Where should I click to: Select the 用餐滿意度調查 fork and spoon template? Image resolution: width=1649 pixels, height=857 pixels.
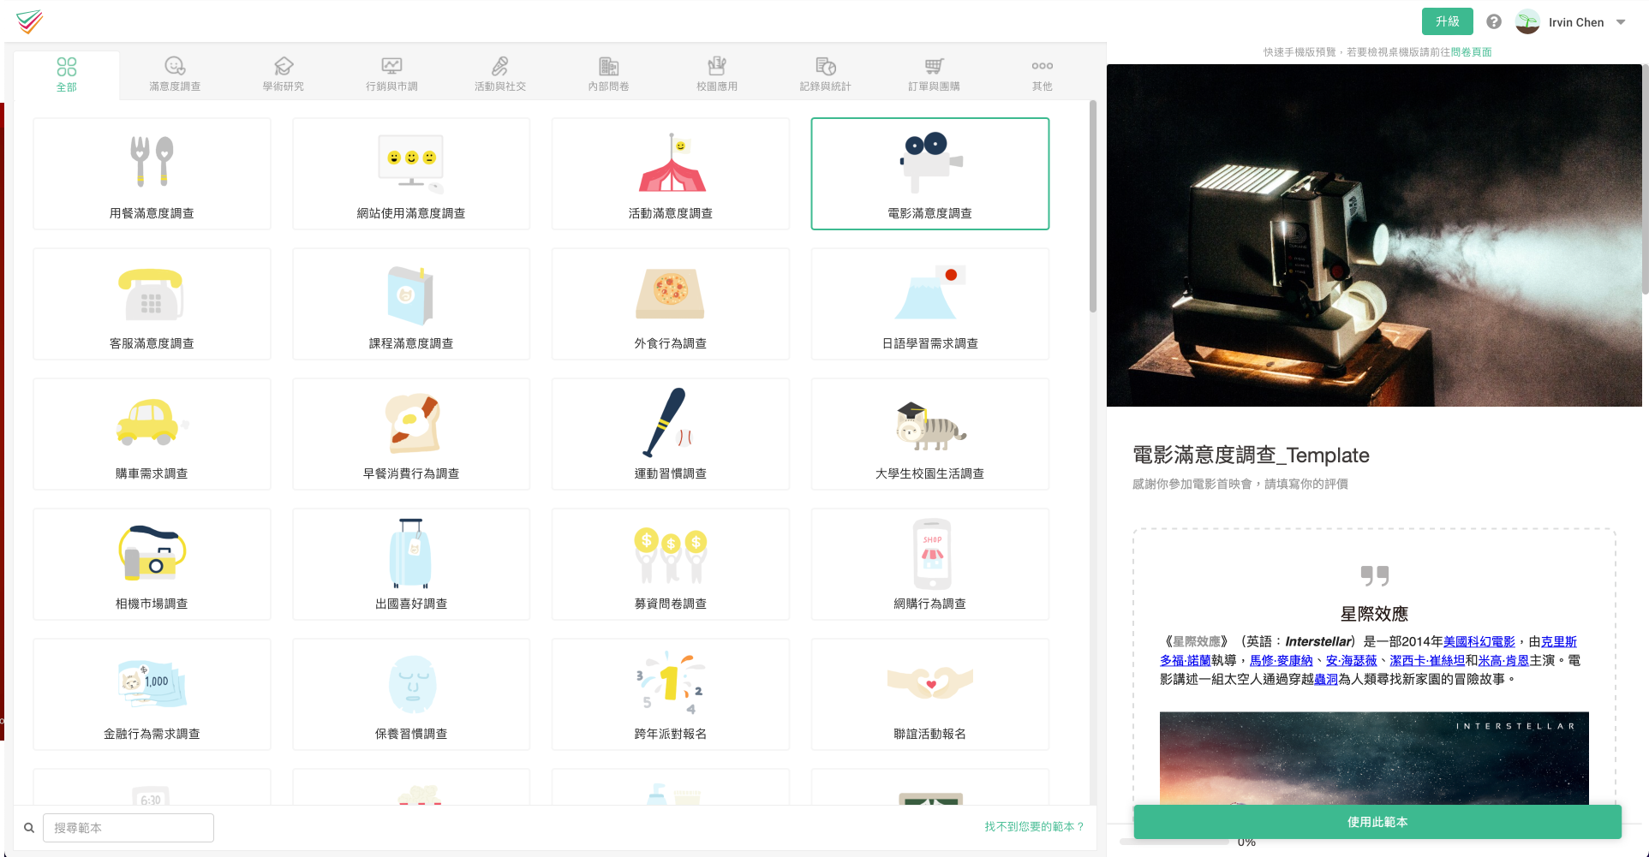click(x=152, y=173)
